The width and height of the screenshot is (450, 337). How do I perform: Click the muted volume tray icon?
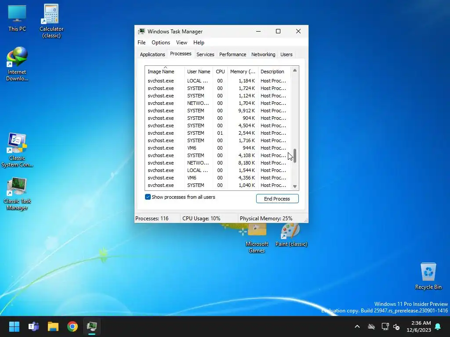396,326
